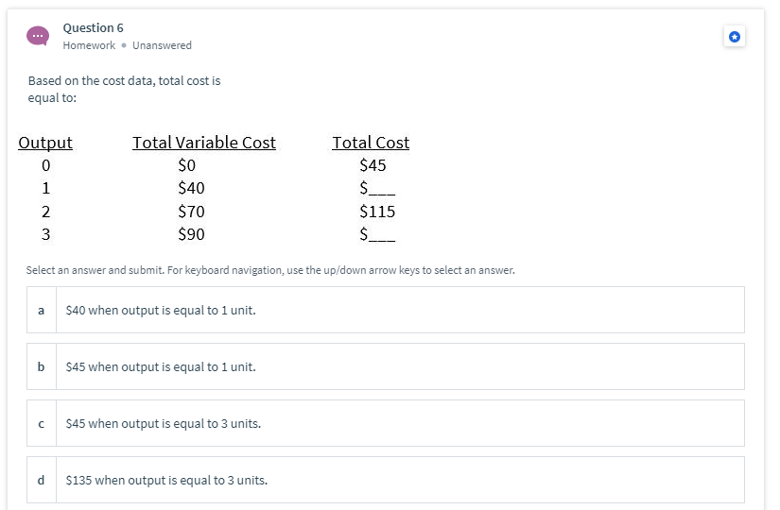Screen dimensions: 780x510
Task: Click the $45 total cost value
Action: coord(373,165)
